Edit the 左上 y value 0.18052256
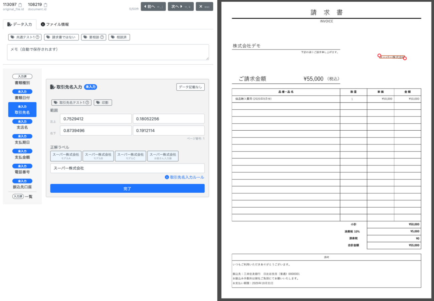This screenshot has height=301, width=434. [169, 119]
